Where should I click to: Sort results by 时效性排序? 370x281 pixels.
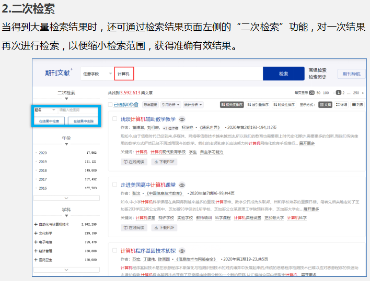[x=284, y=105]
